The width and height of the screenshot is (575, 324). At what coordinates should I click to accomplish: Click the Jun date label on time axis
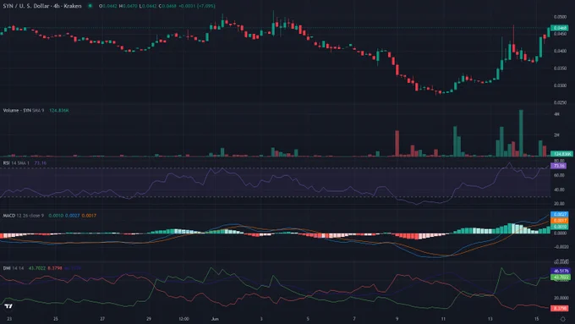click(215, 319)
